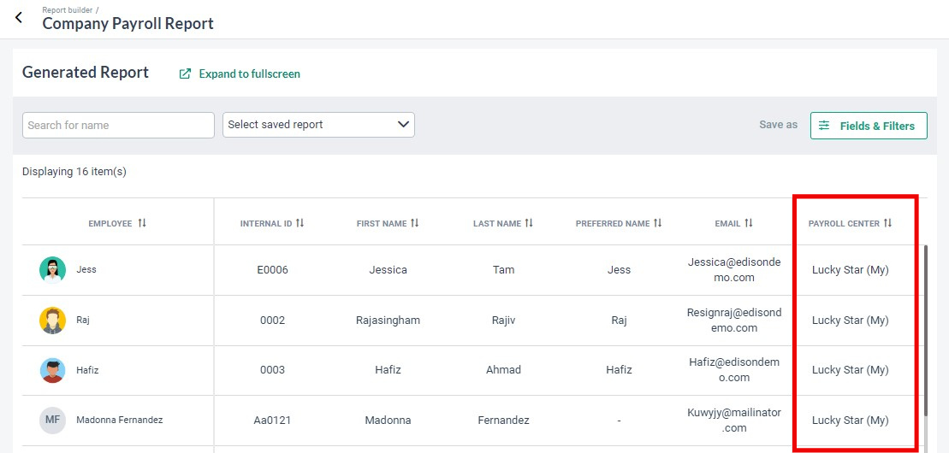Viewport: 949px width, 453px height.
Task: Click the MF initials avatar
Action: point(53,420)
